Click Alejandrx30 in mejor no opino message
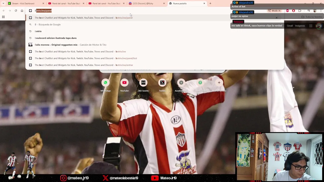This screenshot has height=182, width=324. click(x=246, y=12)
